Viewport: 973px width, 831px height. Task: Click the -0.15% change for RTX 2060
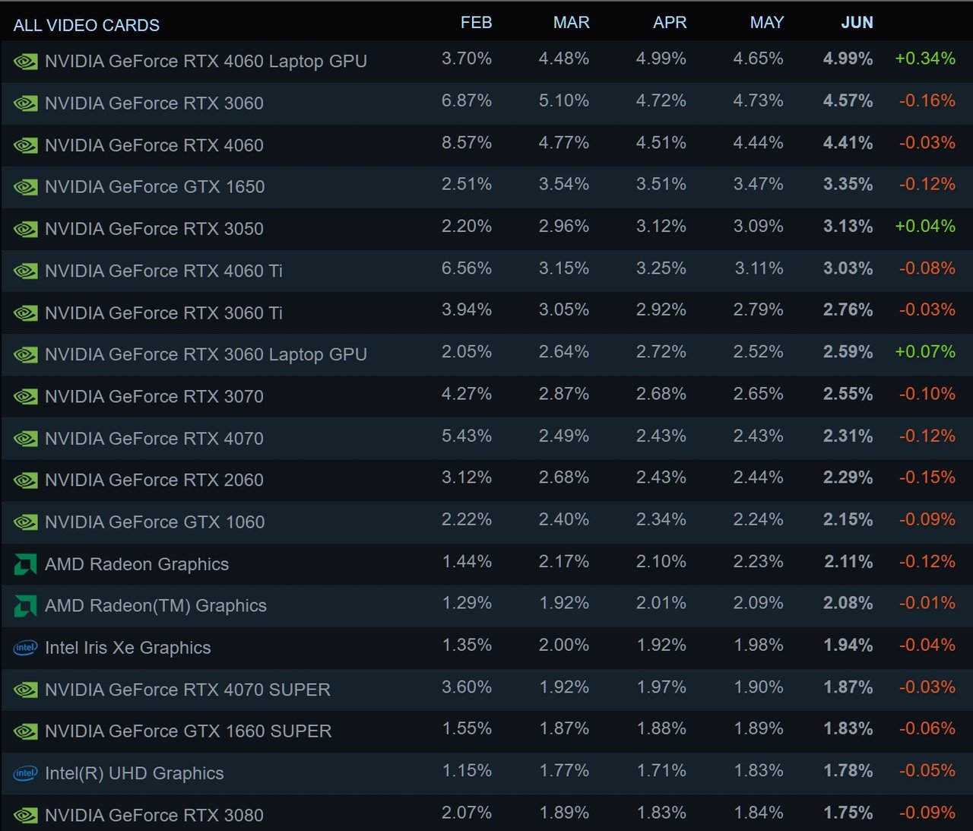pos(927,477)
